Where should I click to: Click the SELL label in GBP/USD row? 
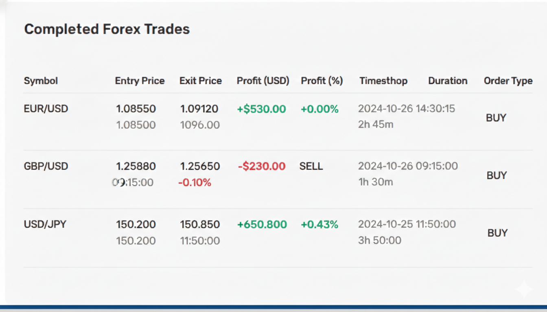click(311, 166)
